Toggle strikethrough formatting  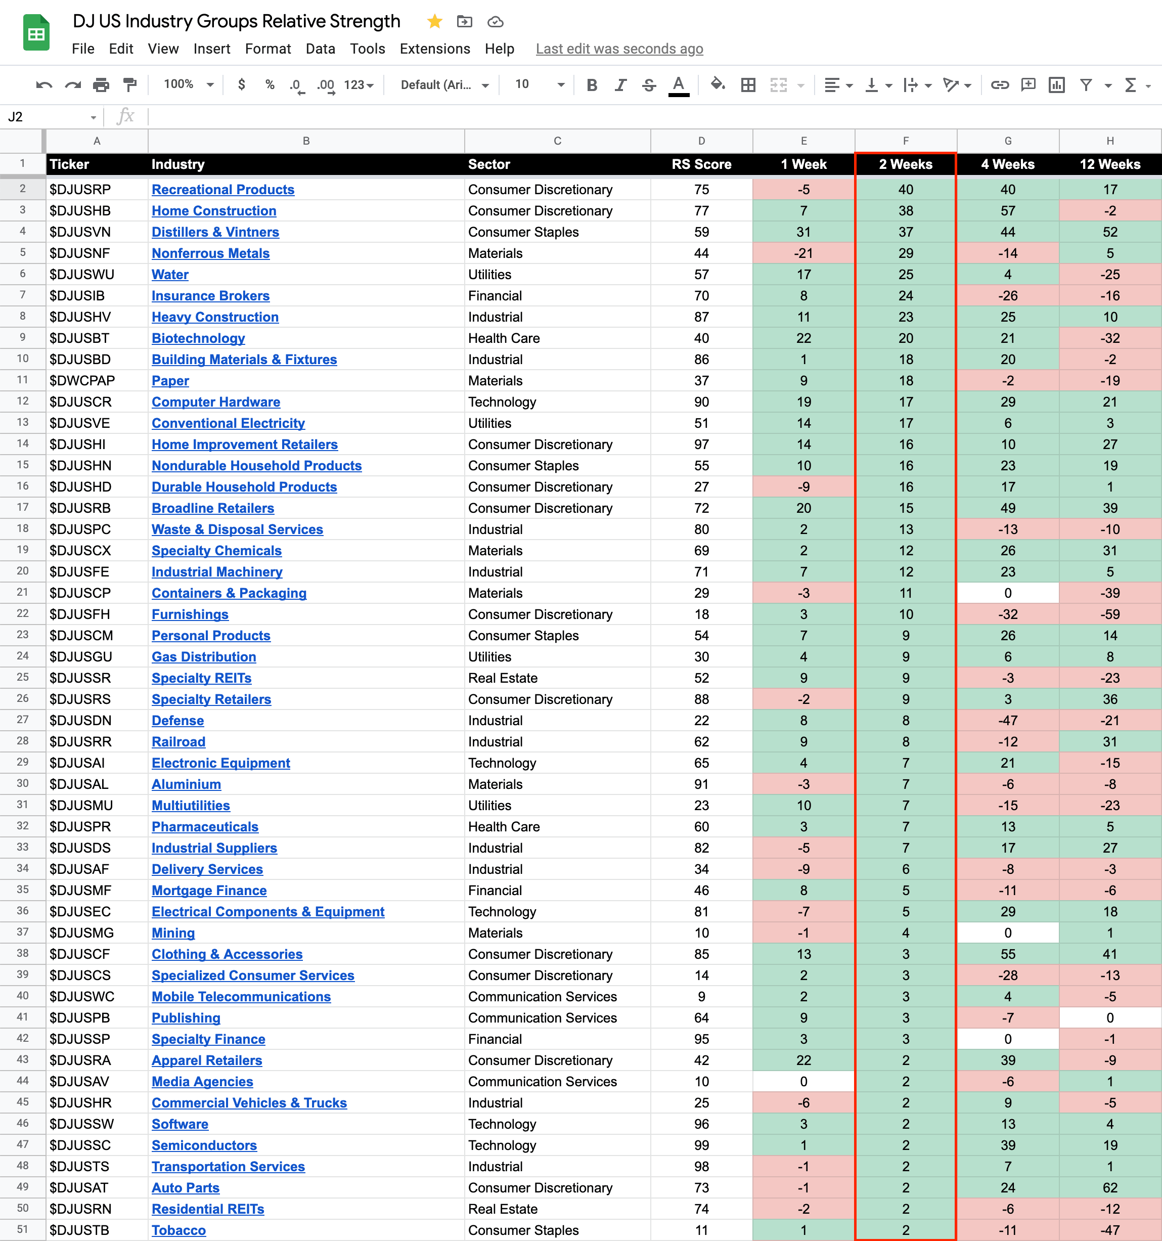[x=648, y=85]
